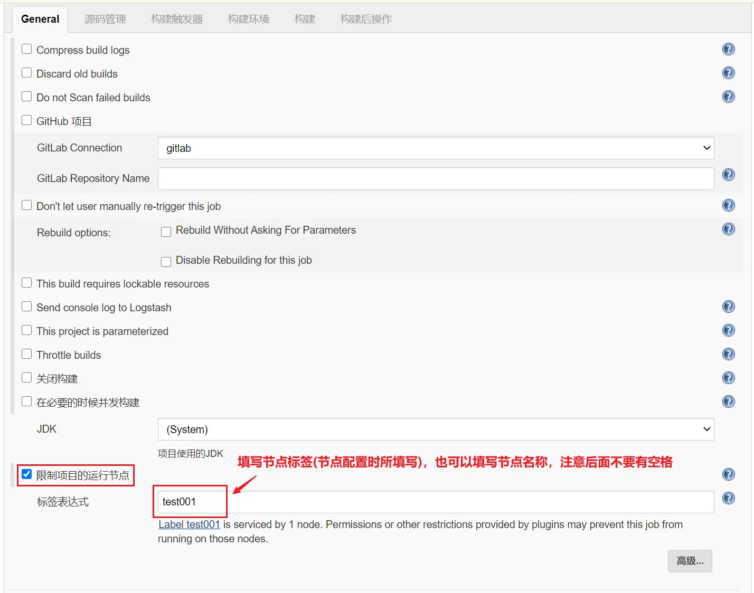Open the GitLab Connection dropdown
754x593 pixels.
pos(436,148)
